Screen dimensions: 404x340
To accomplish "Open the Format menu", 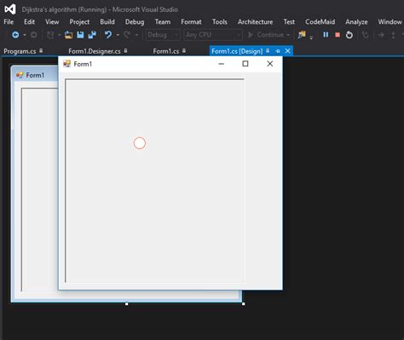I will (191, 22).
